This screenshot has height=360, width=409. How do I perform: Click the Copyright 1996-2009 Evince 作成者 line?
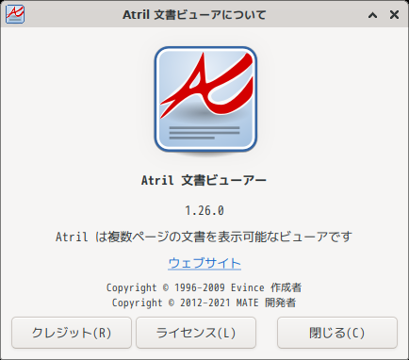tap(204, 287)
